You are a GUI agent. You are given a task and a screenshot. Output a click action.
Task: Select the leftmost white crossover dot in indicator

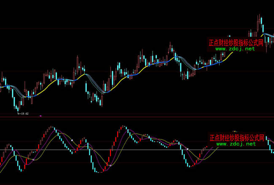(x=33, y=160)
